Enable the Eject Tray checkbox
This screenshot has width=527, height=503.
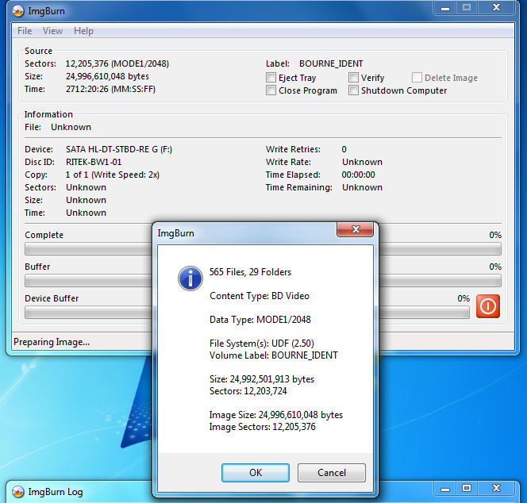(x=271, y=78)
